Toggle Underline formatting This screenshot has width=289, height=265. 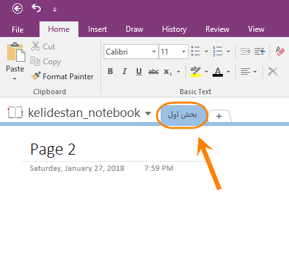point(139,71)
